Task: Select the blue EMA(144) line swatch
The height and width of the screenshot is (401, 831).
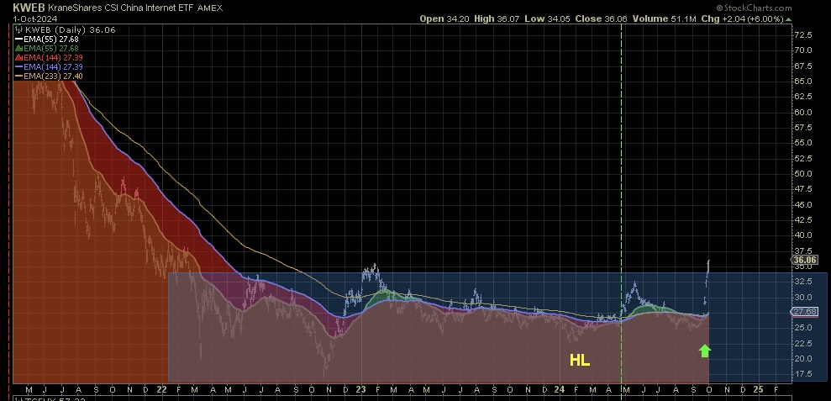Action: tap(18, 67)
